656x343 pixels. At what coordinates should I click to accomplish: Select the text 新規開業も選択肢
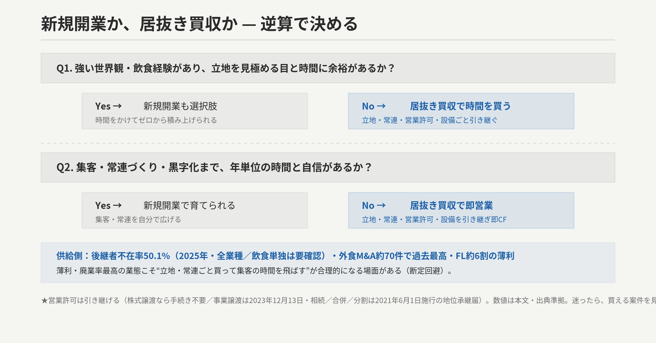click(x=180, y=106)
